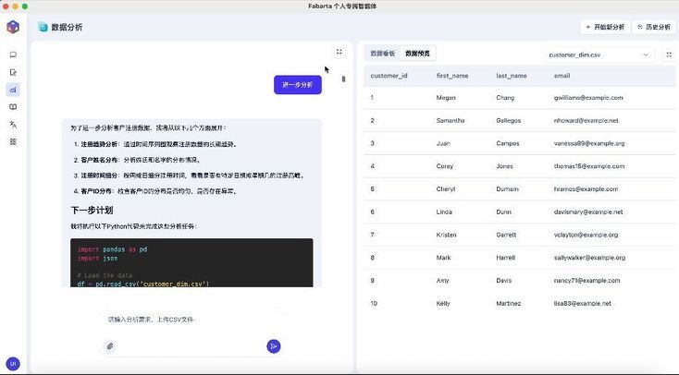
Task: Click the email davismary@example.net
Action: [588, 212]
